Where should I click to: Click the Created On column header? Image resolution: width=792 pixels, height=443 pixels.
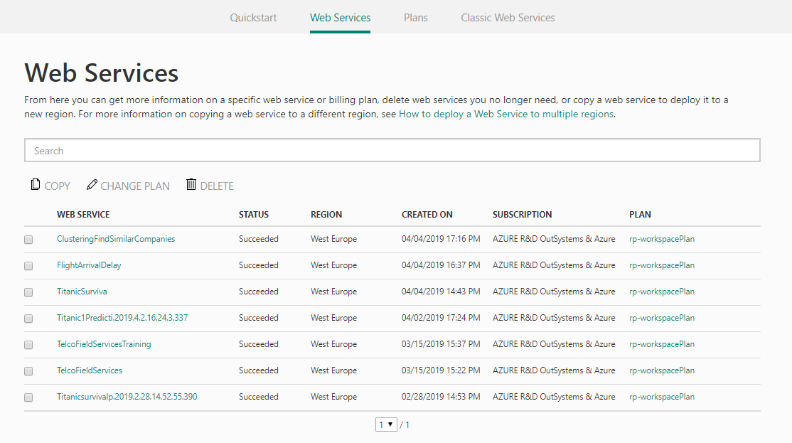coord(427,214)
